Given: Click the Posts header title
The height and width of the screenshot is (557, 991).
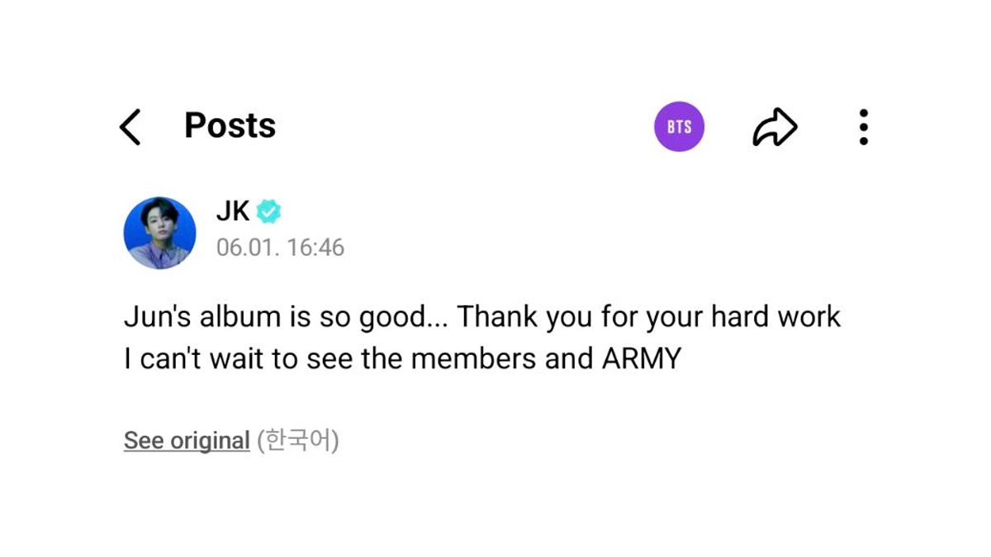Looking at the screenshot, I should (x=230, y=125).
